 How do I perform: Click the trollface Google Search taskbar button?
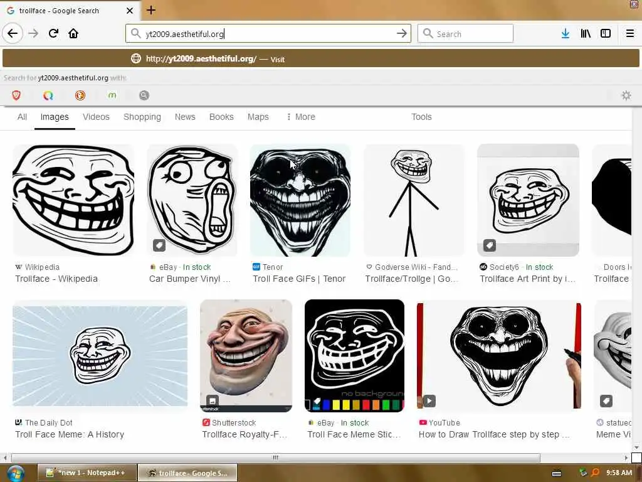(187, 473)
